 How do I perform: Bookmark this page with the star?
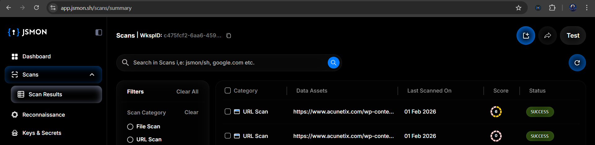(518, 8)
